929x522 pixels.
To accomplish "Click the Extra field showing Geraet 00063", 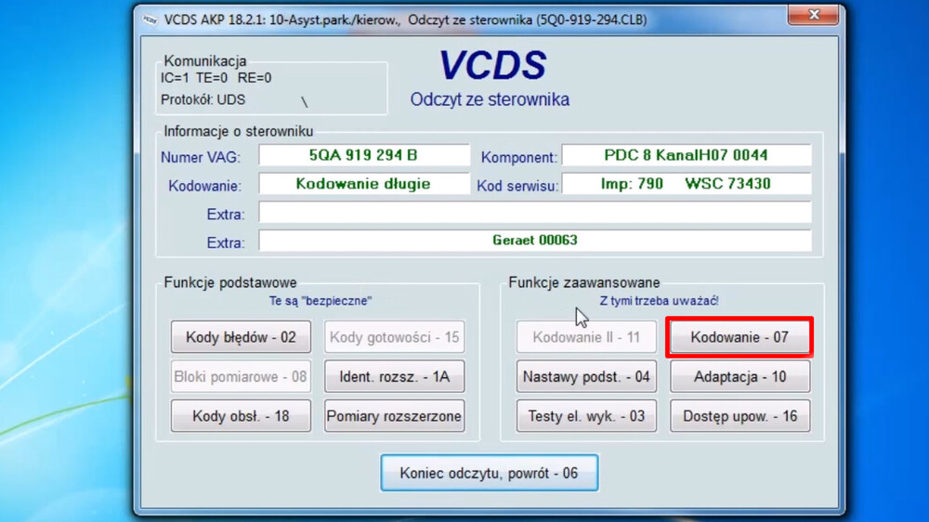I will [534, 241].
